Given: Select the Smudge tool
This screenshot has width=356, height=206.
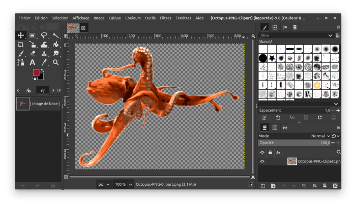Looking at the screenshot, I should 55,53.
